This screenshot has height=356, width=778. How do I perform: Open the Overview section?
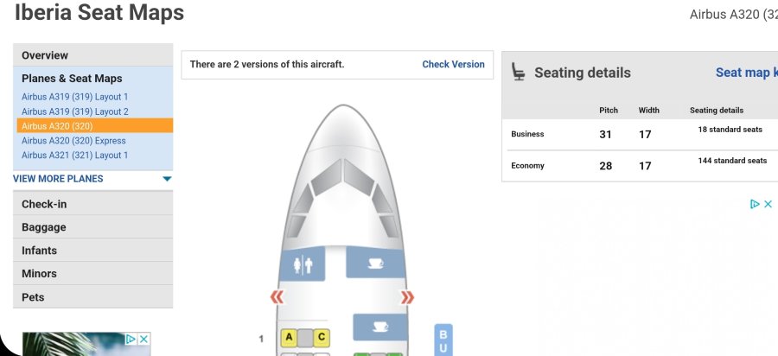coord(45,55)
